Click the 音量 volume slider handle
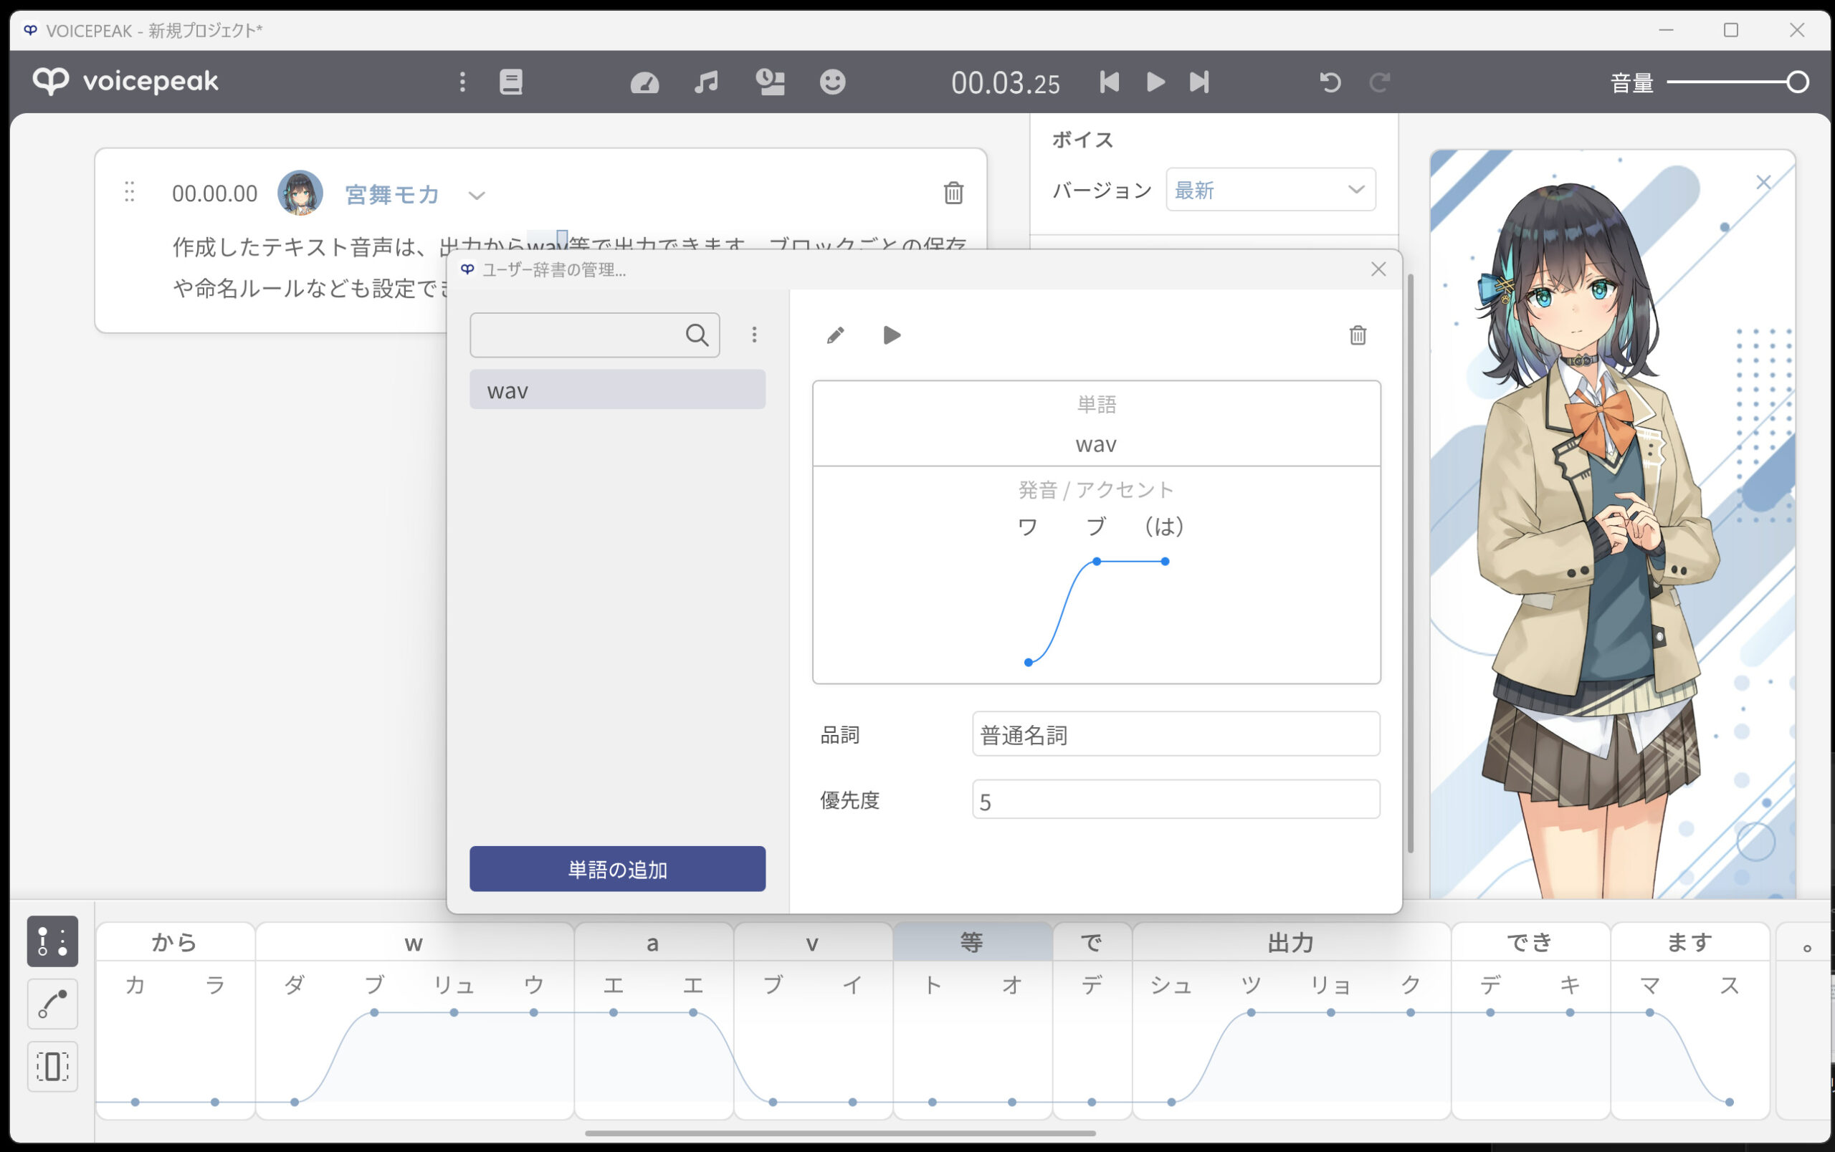Viewport: 1835px width, 1152px height. coord(1798,82)
